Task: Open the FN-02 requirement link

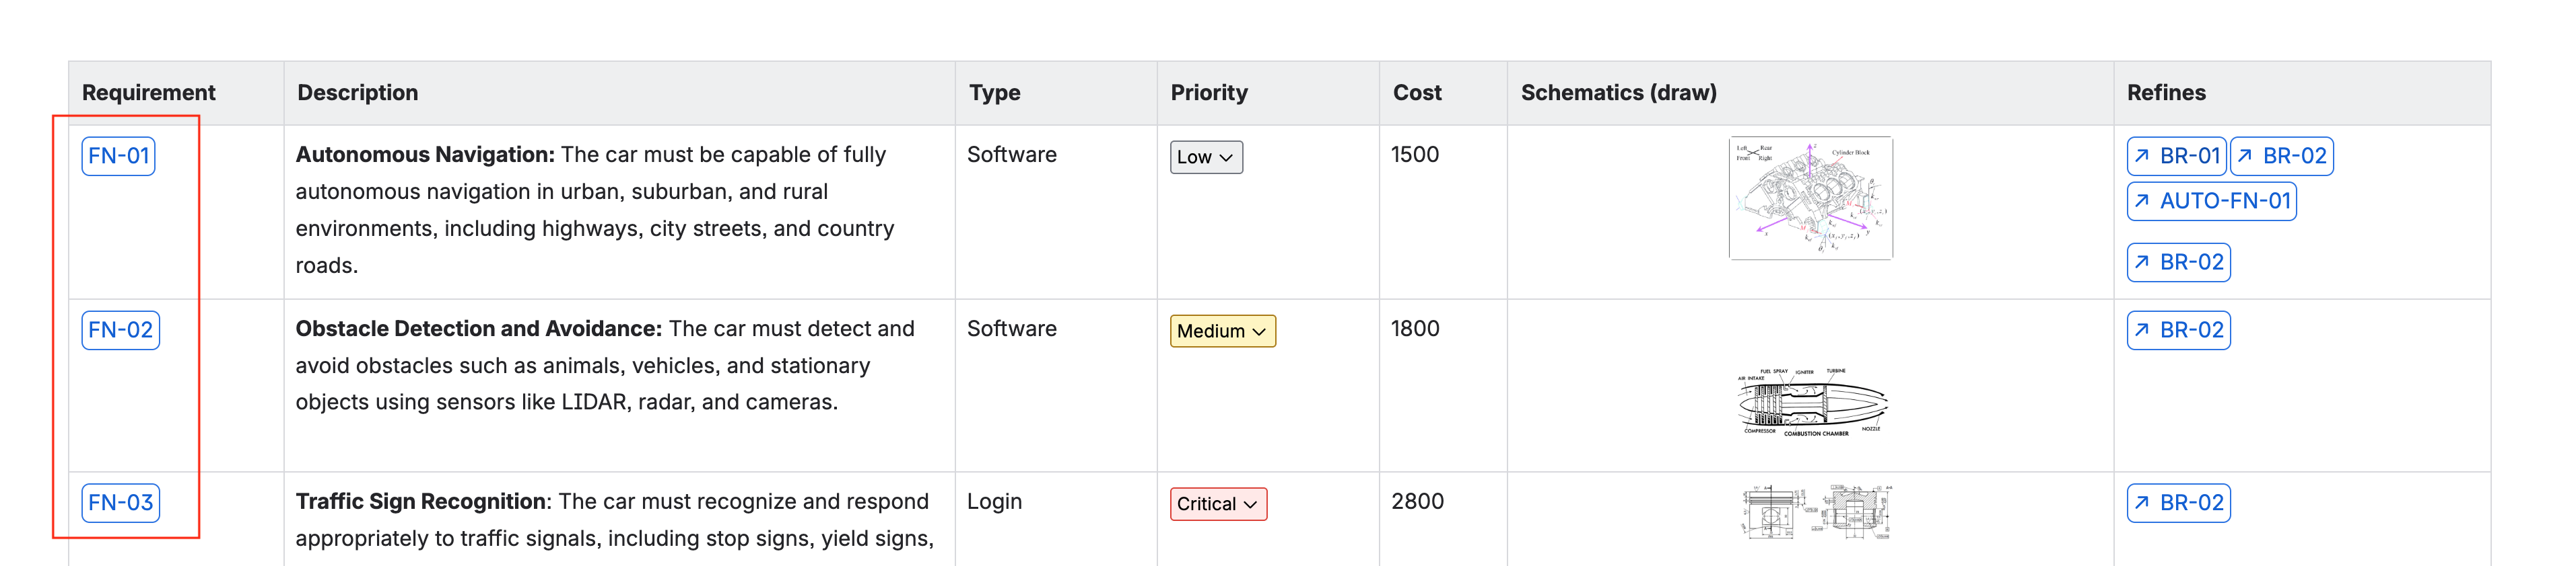Action: tap(120, 331)
